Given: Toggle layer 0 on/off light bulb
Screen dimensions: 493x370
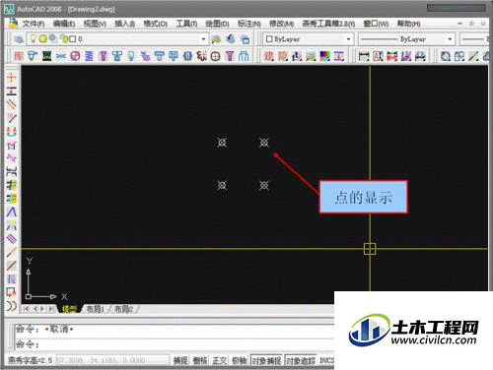Looking at the screenshot, I should click(33, 38).
